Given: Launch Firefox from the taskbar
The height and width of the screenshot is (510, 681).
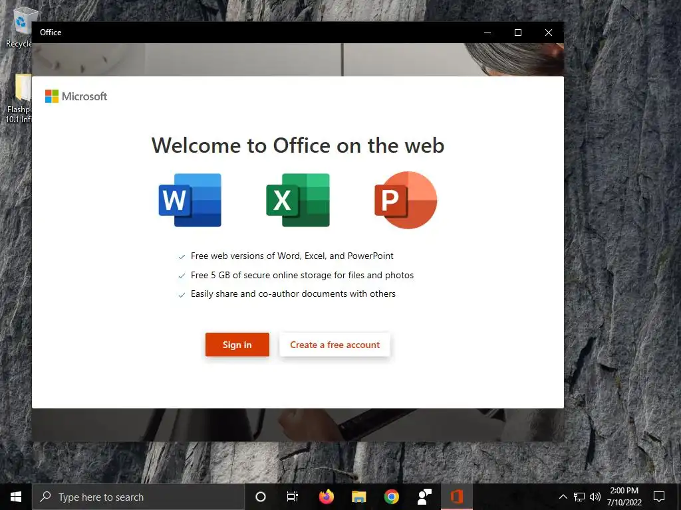Looking at the screenshot, I should point(326,497).
